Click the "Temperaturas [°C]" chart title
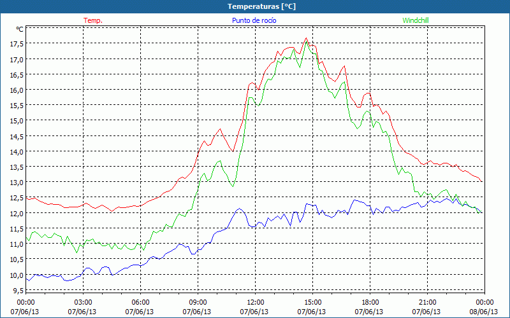The width and height of the screenshot is (510, 318). point(261,6)
